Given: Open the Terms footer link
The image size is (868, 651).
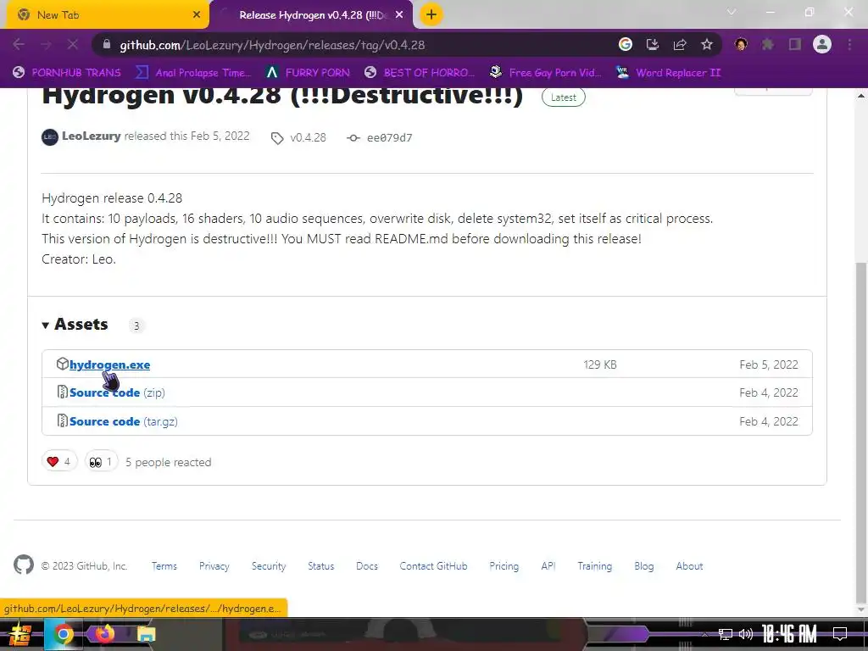Looking at the screenshot, I should click(164, 565).
